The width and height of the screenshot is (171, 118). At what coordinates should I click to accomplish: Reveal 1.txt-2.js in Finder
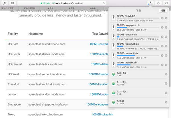[166, 93]
